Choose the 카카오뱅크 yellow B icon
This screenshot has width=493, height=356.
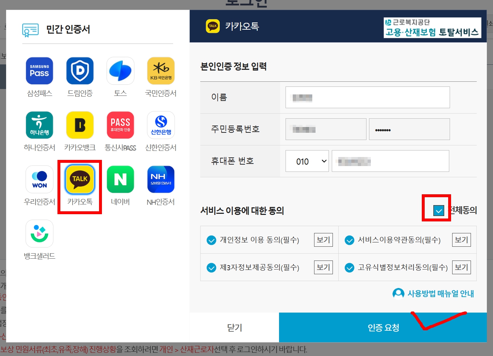[80, 125]
